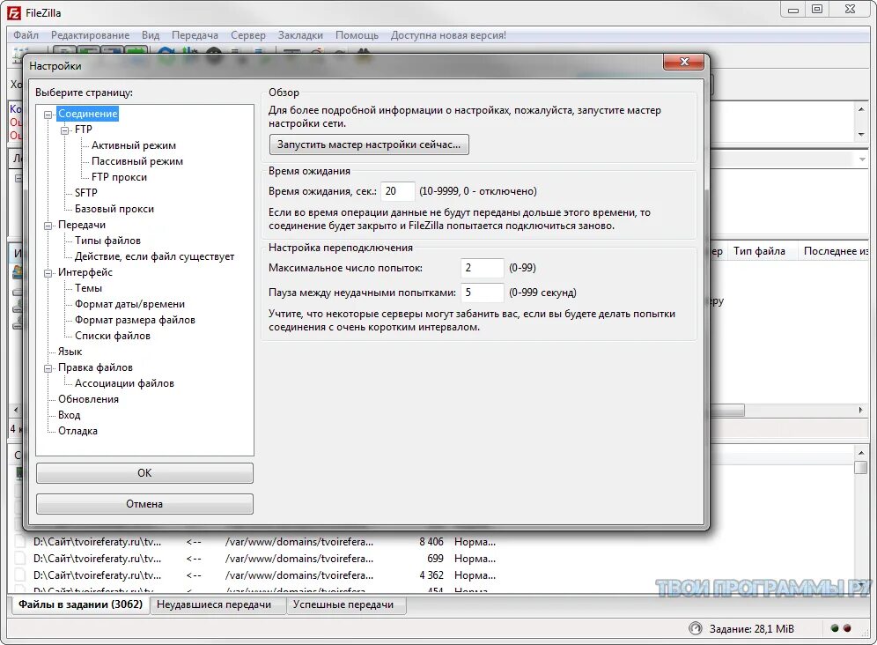Collapse the FTP branch in settings tree
877x645 pixels.
click(65, 129)
